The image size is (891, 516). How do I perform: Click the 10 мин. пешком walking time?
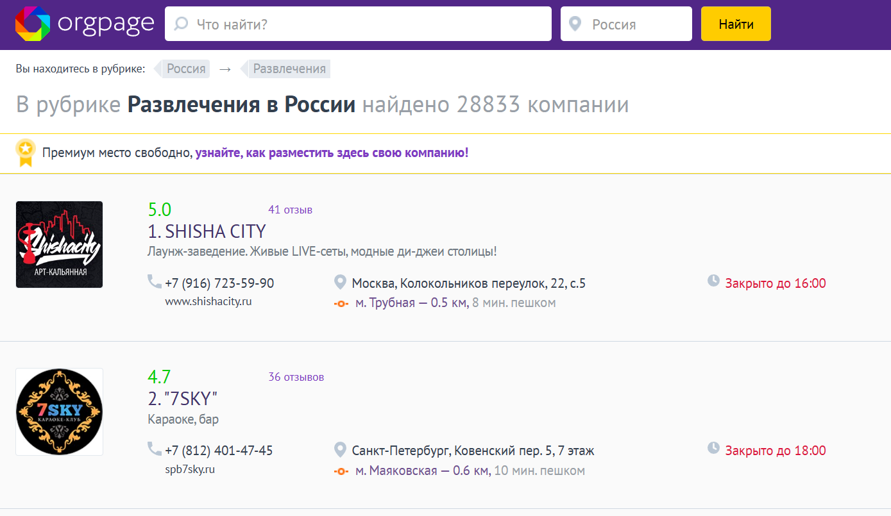pos(539,470)
